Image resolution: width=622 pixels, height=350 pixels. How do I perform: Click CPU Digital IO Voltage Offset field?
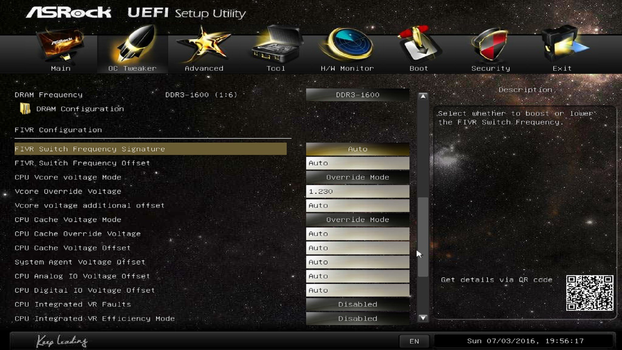[358, 290]
